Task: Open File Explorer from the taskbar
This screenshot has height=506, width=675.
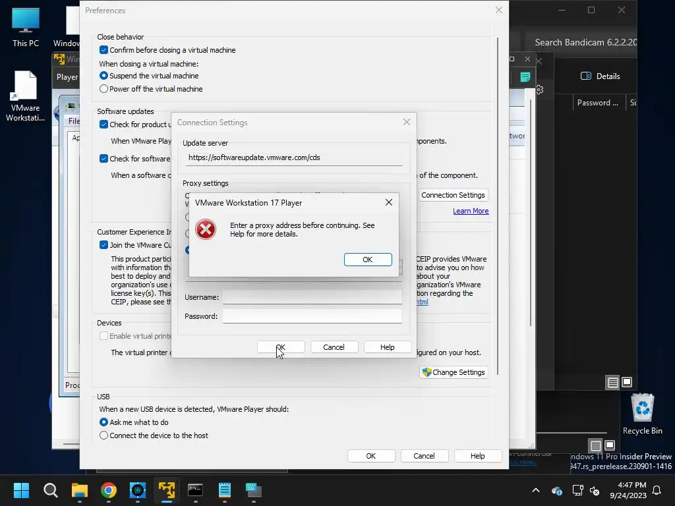Action: [x=80, y=490]
